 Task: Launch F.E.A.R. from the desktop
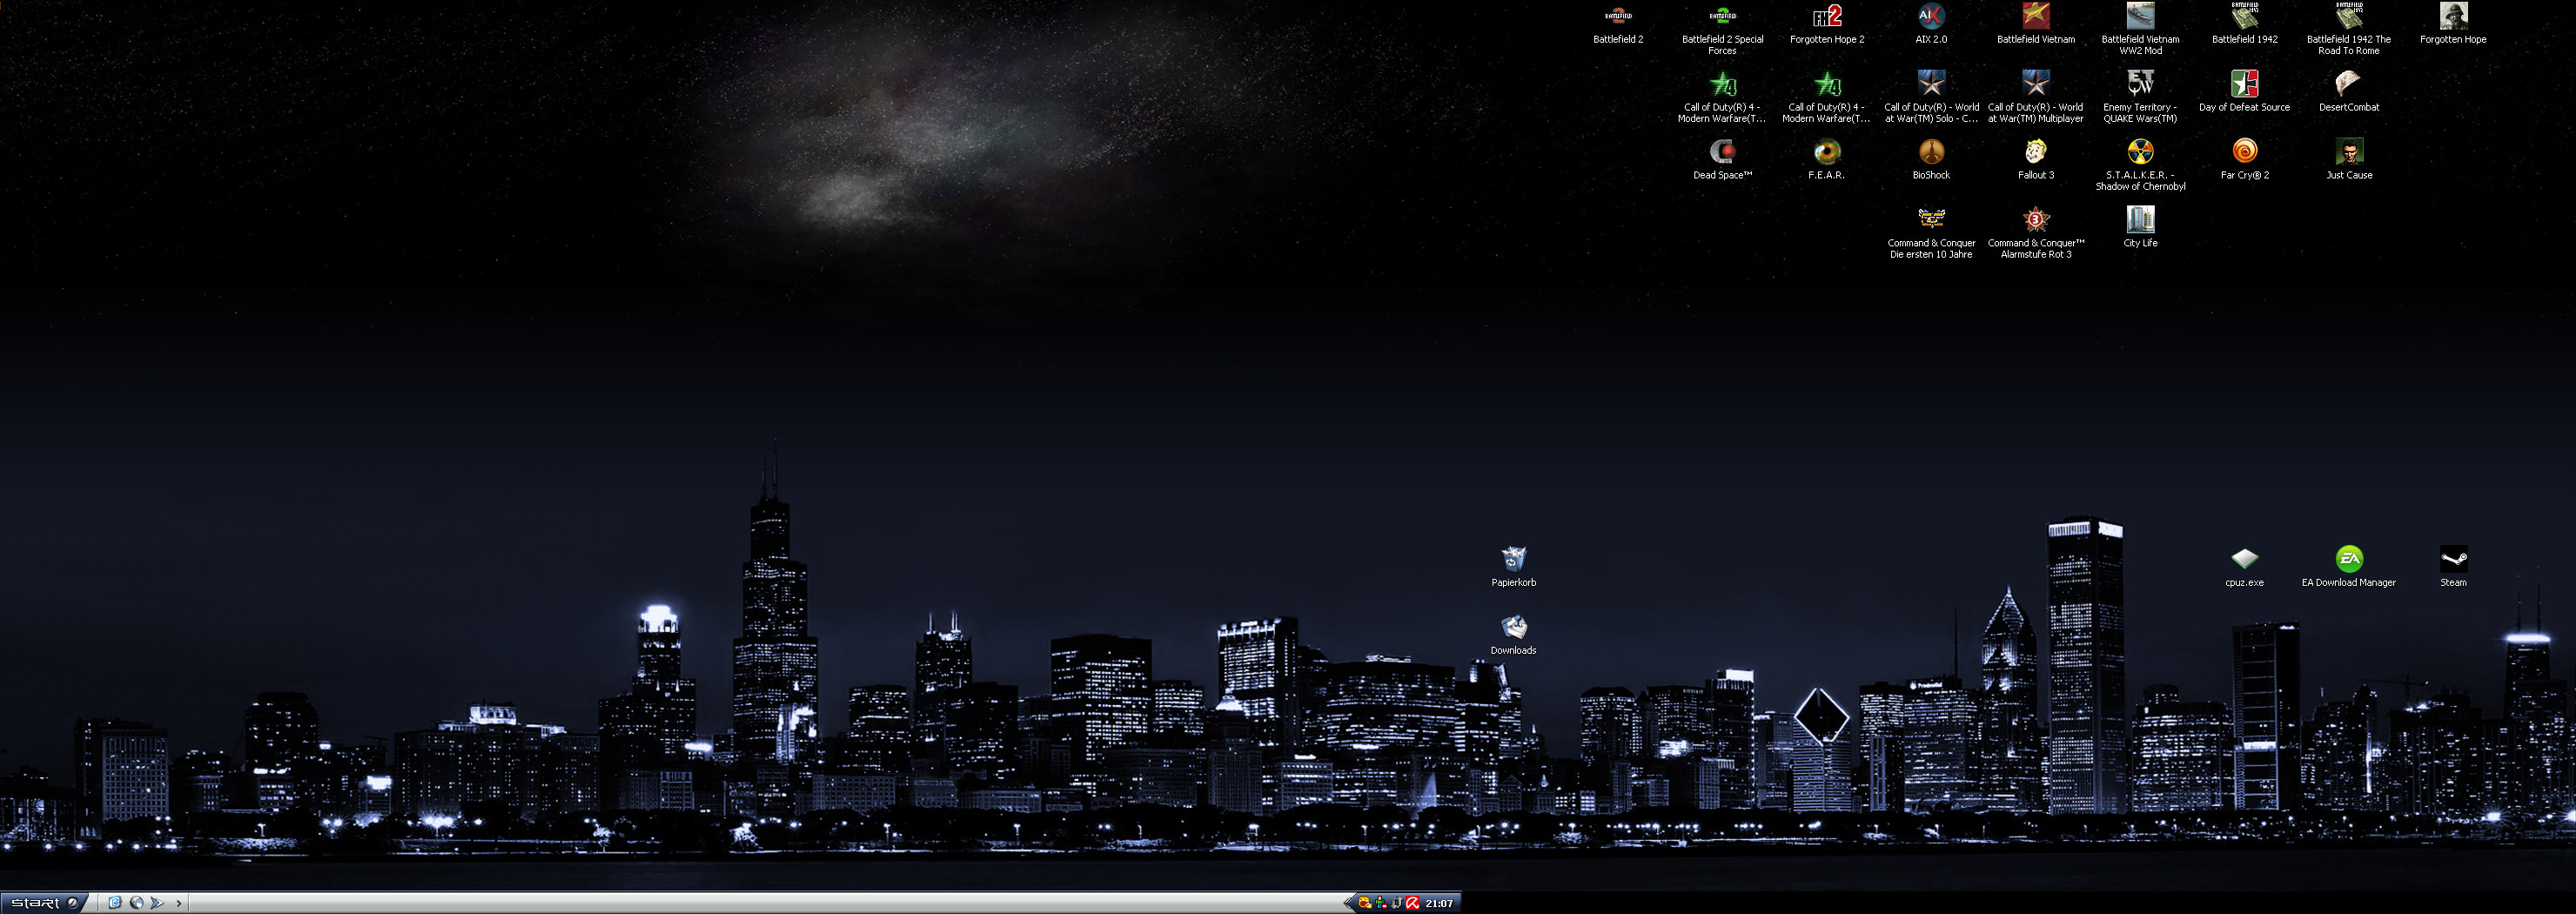(1826, 152)
